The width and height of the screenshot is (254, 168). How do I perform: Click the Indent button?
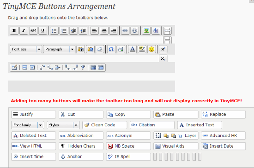point(83,31)
